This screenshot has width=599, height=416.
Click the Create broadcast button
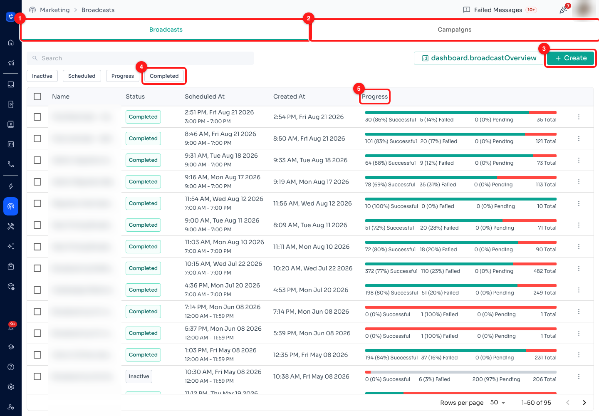pyautogui.click(x=570, y=58)
